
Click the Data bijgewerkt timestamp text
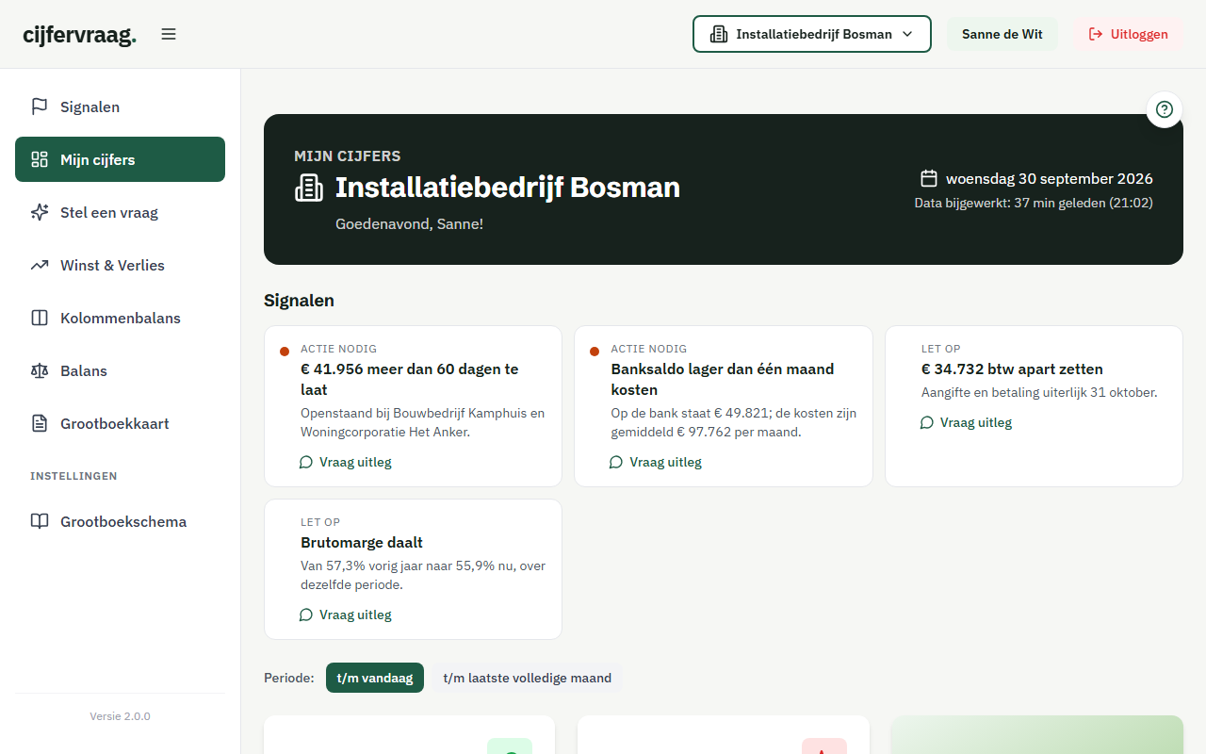coord(1034,203)
